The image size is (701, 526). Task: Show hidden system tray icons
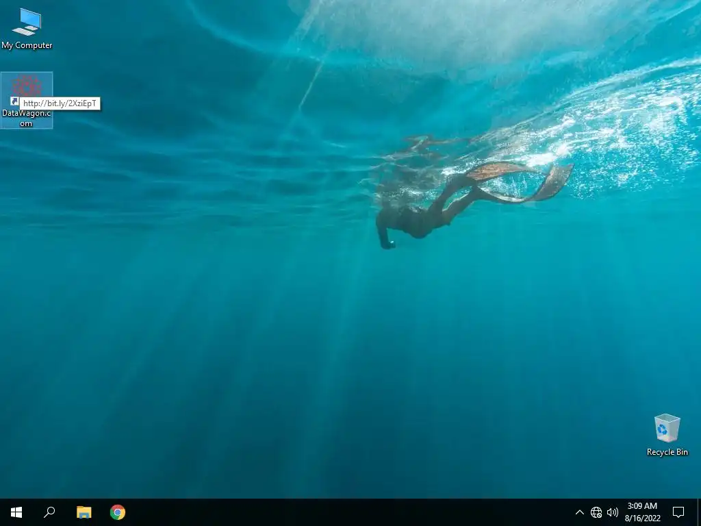coord(579,512)
